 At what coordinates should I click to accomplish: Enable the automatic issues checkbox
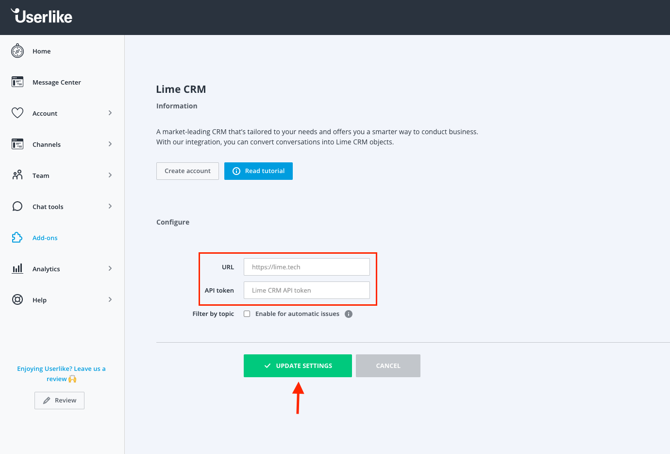247,314
